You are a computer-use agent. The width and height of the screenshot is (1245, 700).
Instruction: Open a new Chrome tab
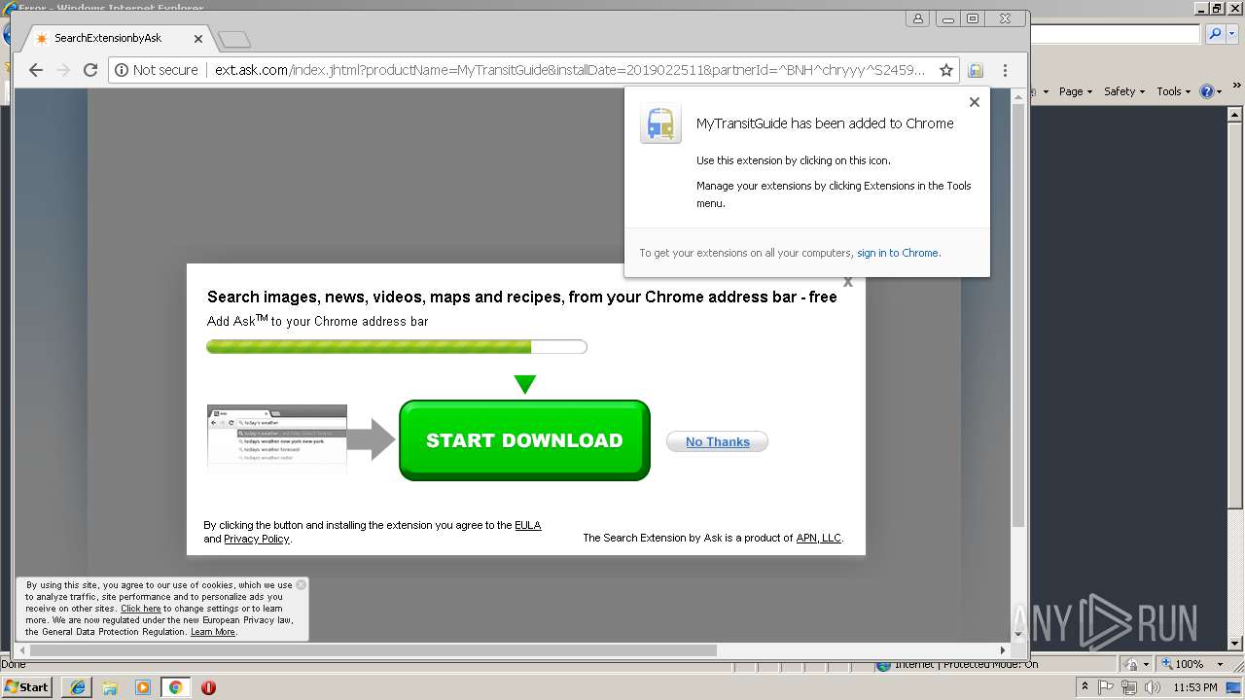coord(234,39)
